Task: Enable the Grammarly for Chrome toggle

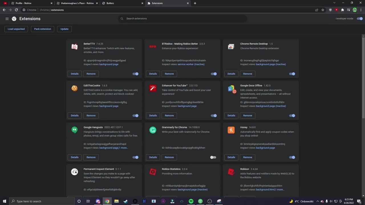Action: point(213,157)
